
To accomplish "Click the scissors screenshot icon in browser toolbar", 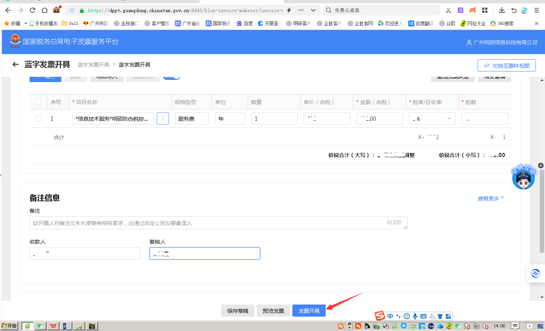I will point(448,10).
